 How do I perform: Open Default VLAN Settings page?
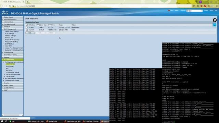point(12,31)
